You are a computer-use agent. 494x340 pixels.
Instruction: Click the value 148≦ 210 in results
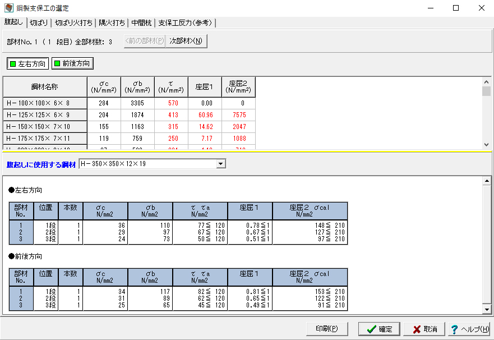click(330, 226)
